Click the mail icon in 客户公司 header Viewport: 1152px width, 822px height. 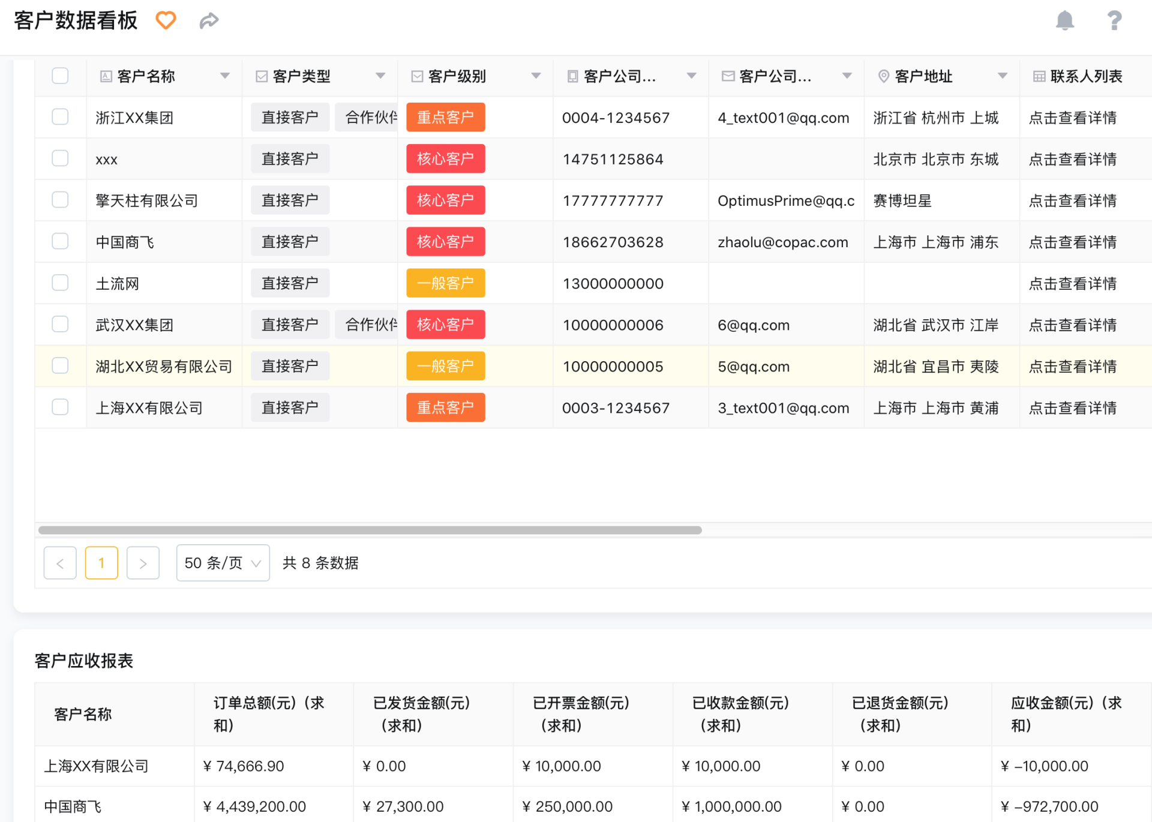pyautogui.click(x=728, y=76)
